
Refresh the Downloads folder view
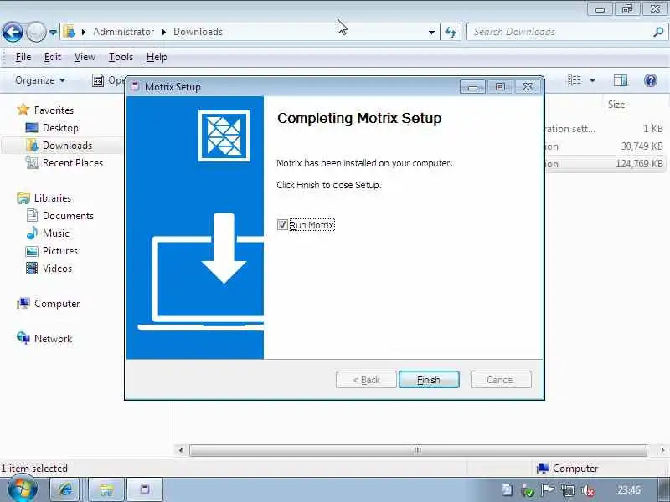click(451, 32)
